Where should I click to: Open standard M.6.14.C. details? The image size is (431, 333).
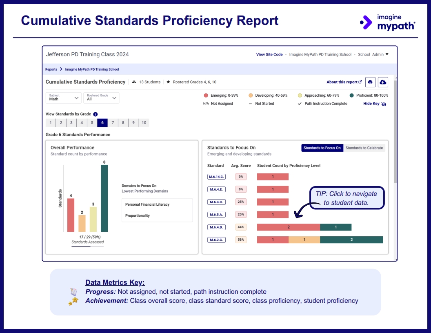point(216,177)
